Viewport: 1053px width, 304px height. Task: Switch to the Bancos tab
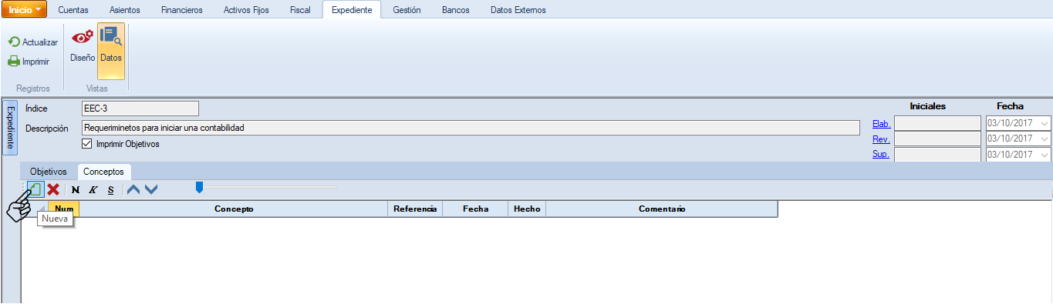click(456, 10)
